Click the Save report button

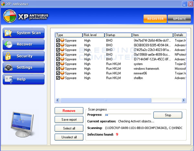(x=69, y=120)
